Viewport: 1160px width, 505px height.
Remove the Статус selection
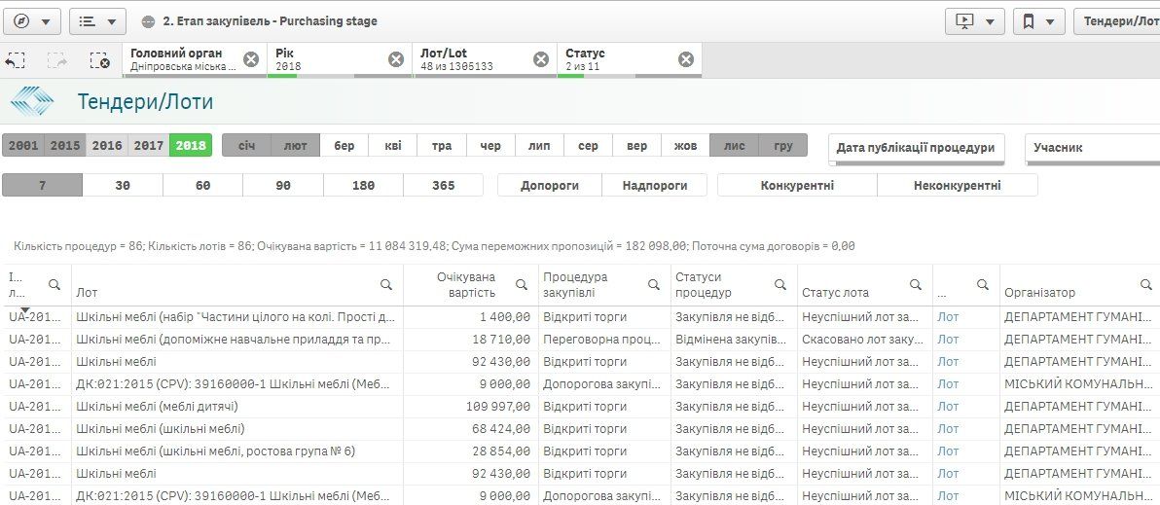click(686, 60)
